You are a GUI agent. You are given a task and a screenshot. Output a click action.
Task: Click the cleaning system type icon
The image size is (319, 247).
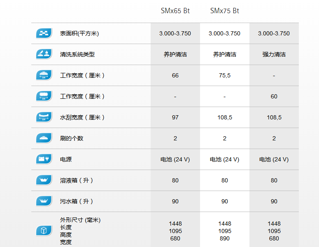44,54
